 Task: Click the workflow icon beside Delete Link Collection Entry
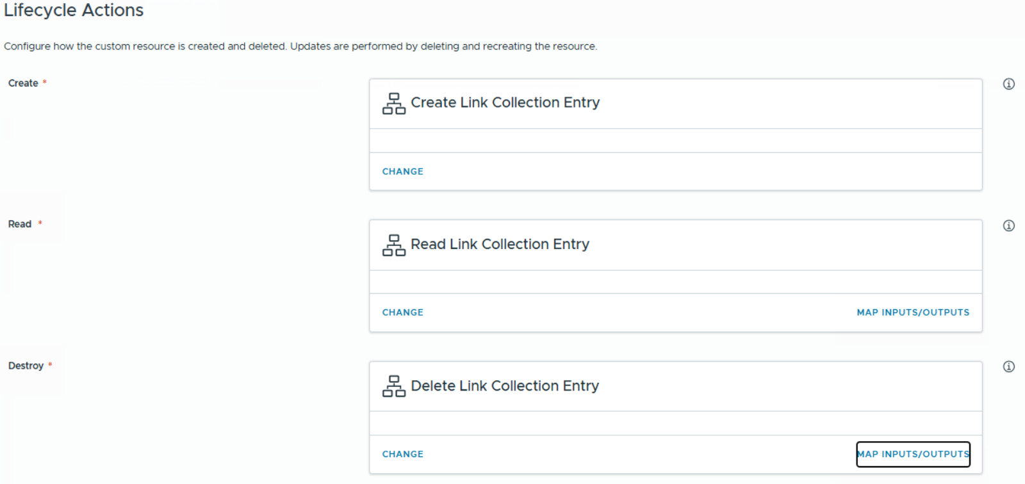[x=393, y=386]
